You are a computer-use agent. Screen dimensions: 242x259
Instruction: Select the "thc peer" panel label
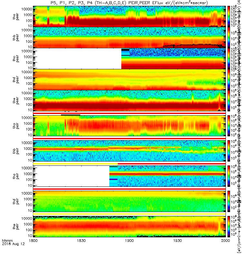(16, 59)
